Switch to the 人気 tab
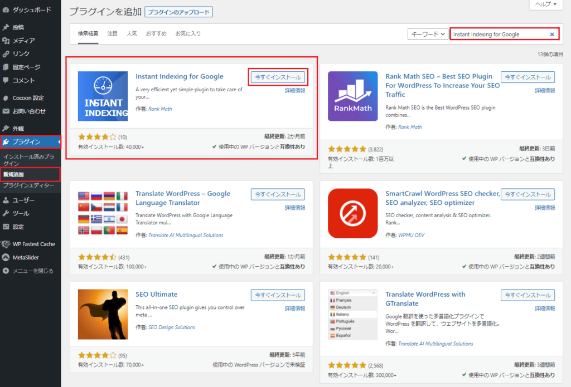The height and width of the screenshot is (387, 571). [x=132, y=33]
